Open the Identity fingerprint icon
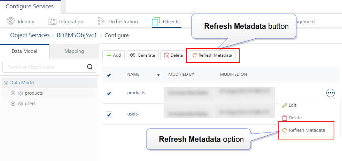 11,22
